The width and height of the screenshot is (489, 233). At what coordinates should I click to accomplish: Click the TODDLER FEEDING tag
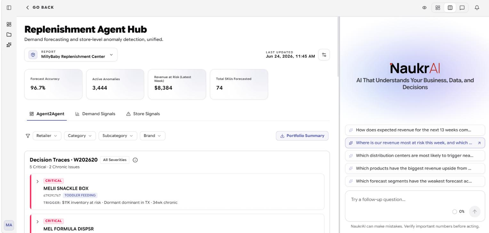pyautogui.click(x=80, y=195)
